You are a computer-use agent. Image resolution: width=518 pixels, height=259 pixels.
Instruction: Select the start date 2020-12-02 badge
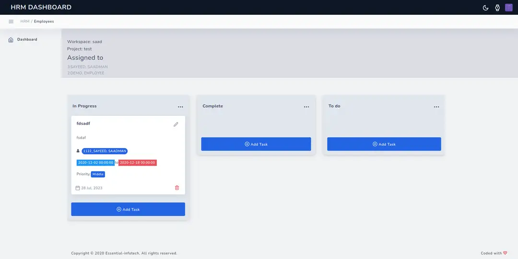point(95,163)
